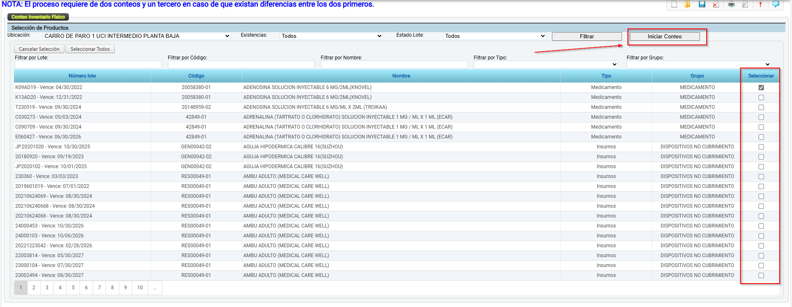The height and width of the screenshot is (307, 792).
Task: Select the Conteo Inventario Físico tab
Action: [38, 17]
